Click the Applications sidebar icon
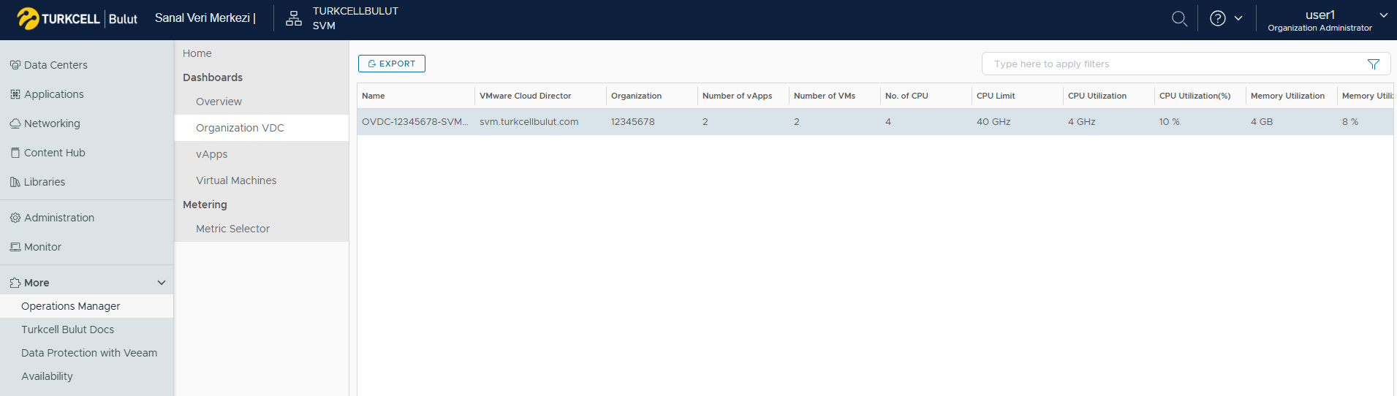Screen dimensions: 1397x396 tap(15, 94)
